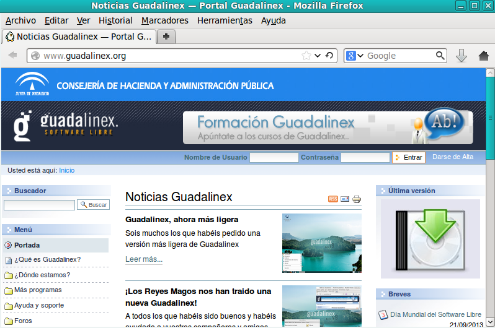Click the Portada red arrow icon
Screen dimensions: 495x328
click(x=9, y=245)
